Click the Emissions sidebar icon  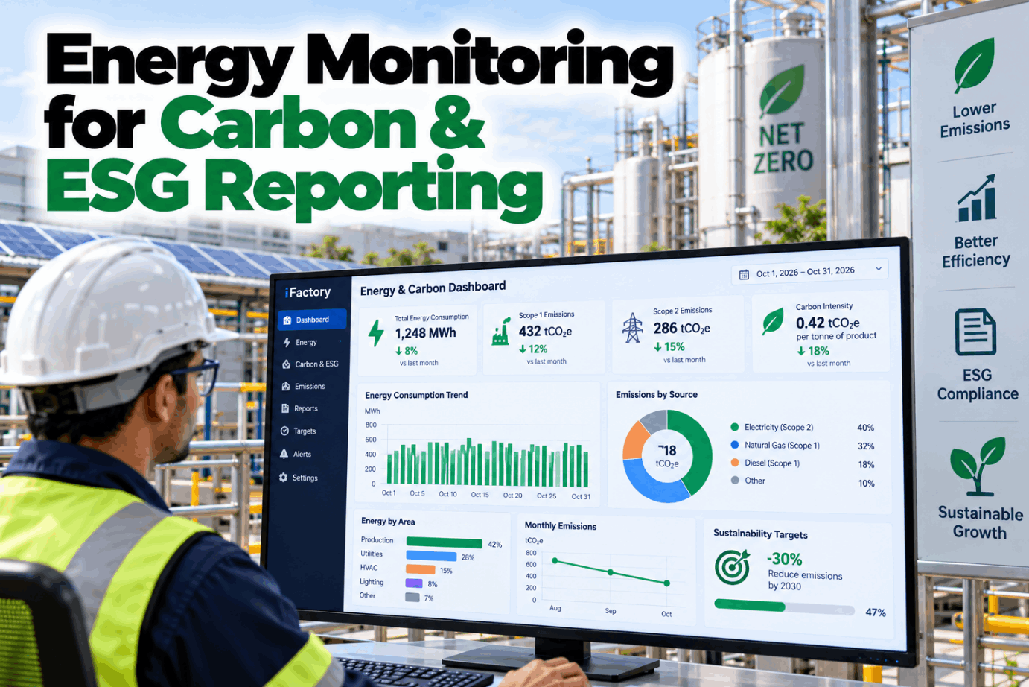click(x=286, y=386)
